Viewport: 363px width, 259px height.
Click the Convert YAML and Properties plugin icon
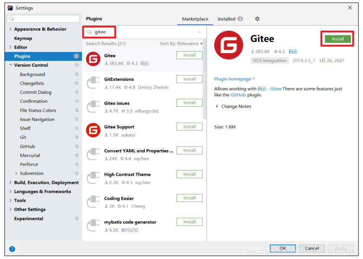click(93, 154)
